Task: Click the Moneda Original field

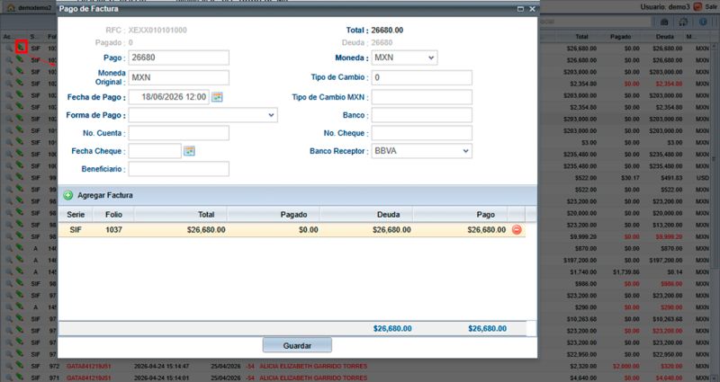Action: [178, 77]
